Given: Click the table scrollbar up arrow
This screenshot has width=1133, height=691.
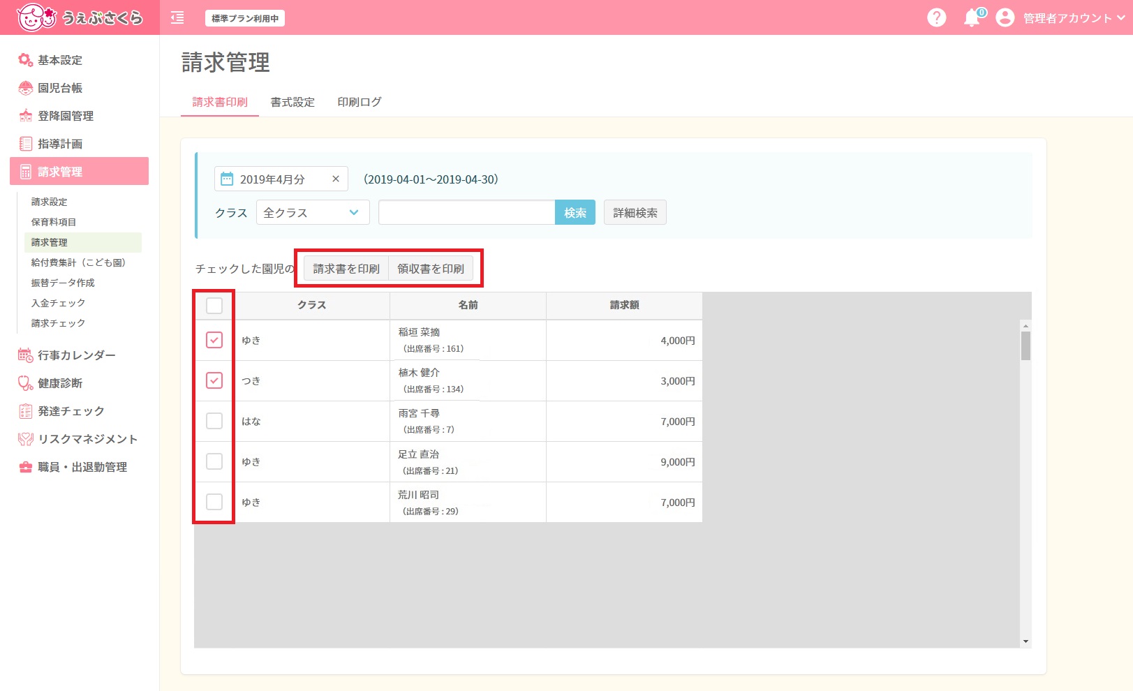Looking at the screenshot, I should pyautogui.click(x=1025, y=326).
